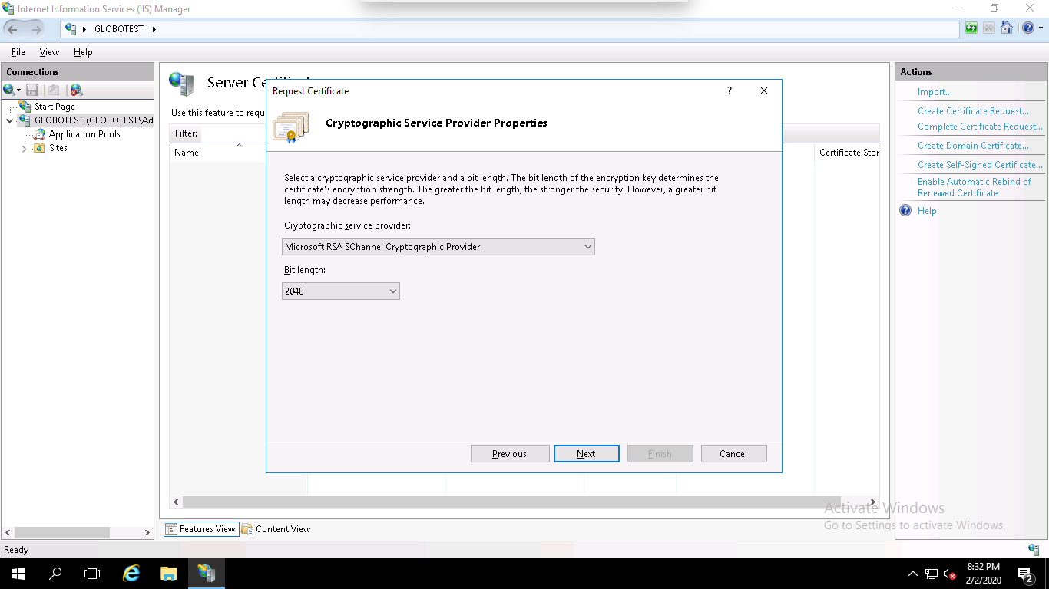Click Complete Certificate Request... link

(x=980, y=127)
